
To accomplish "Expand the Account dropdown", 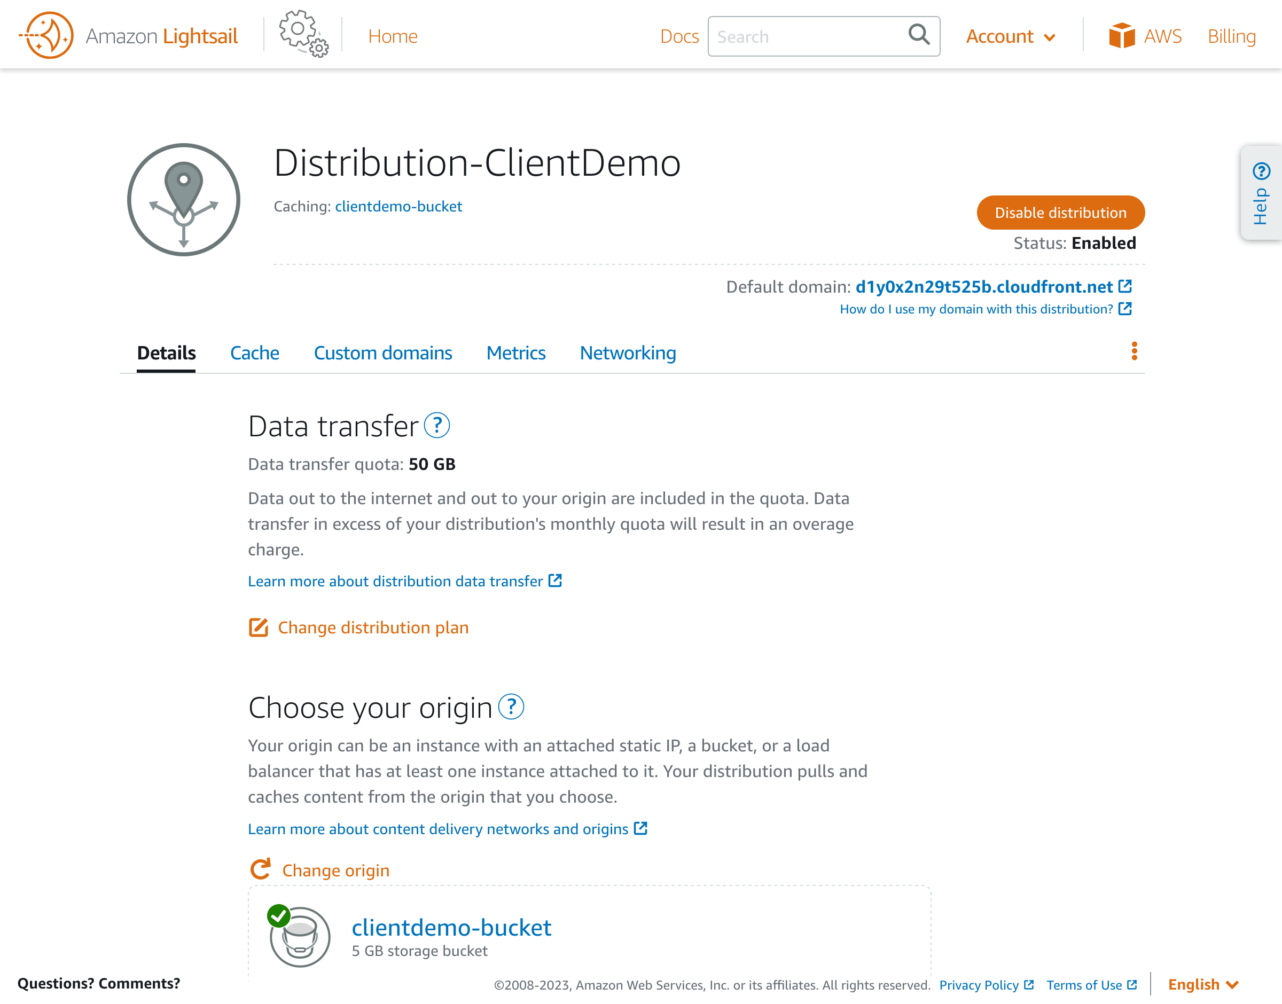I will tap(1011, 36).
